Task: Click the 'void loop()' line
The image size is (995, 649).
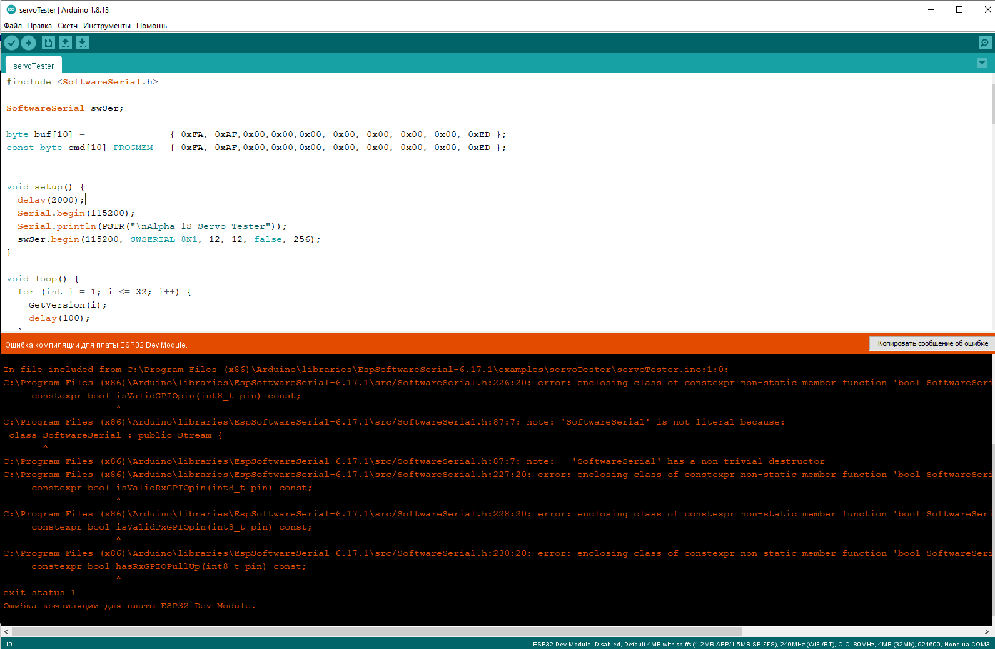Action: point(43,279)
